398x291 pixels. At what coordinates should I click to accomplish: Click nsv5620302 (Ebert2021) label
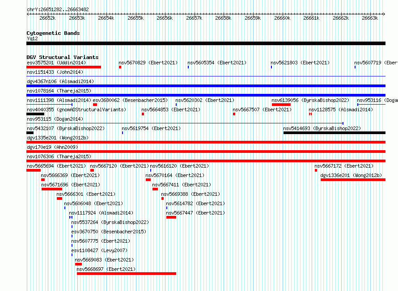point(205,100)
